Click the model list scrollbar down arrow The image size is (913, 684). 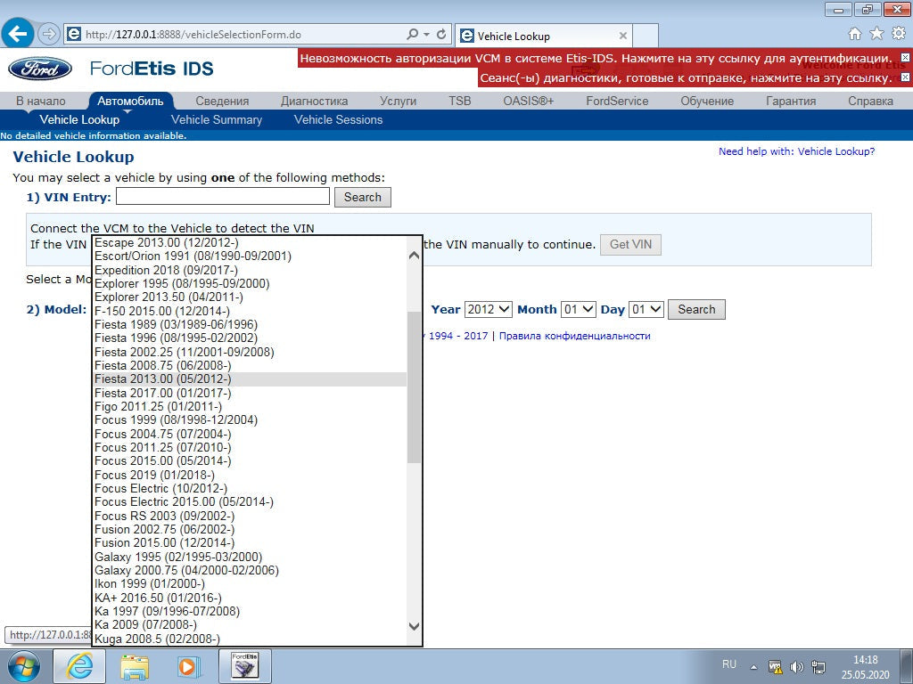coord(414,626)
